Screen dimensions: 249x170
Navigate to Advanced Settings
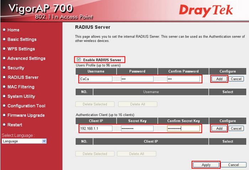[26, 58]
